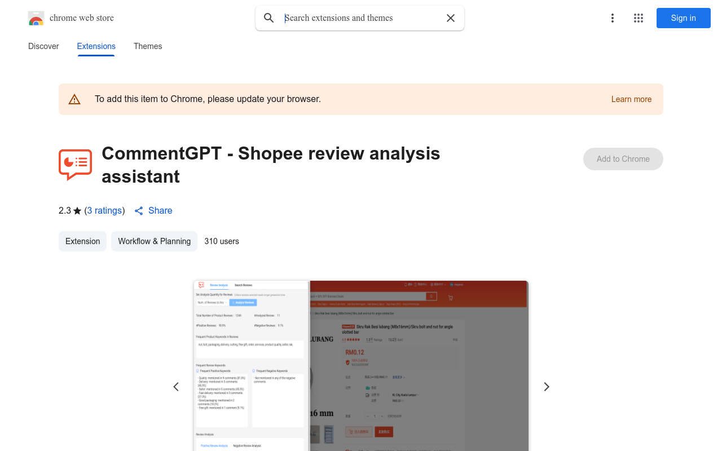Open the extension screenshot preview

click(x=361, y=366)
